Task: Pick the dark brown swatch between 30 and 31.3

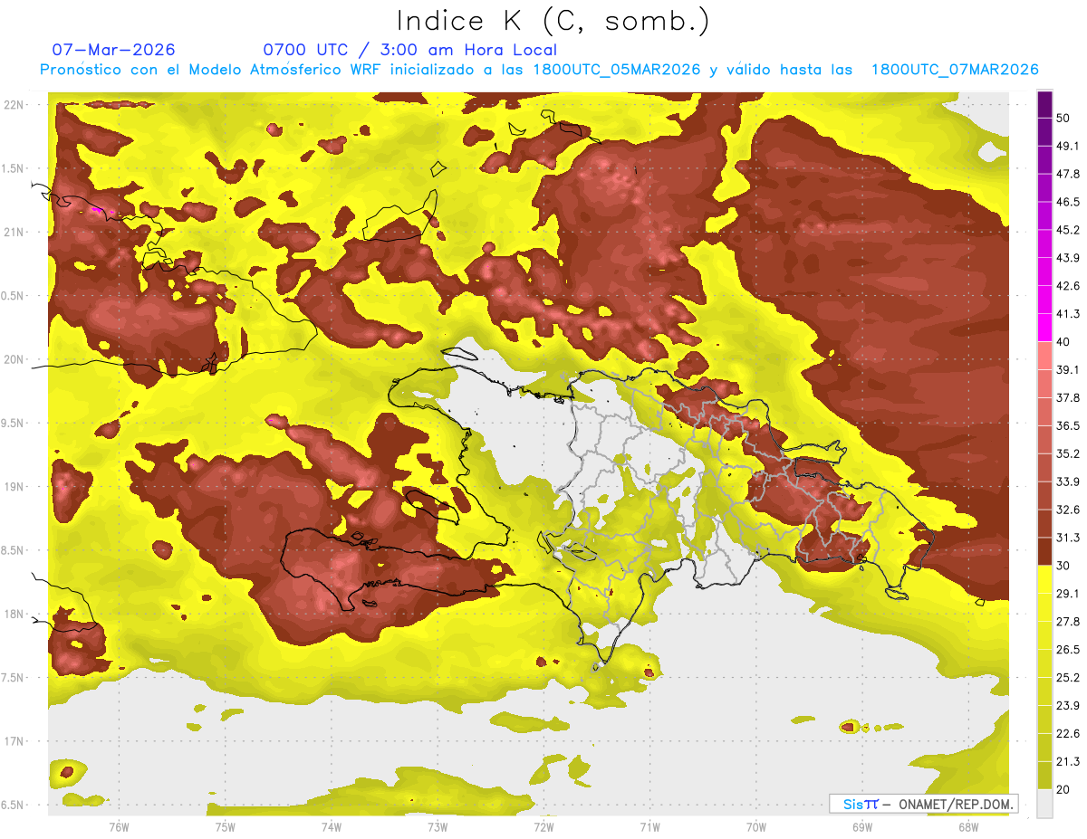Action: [1044, 551]
